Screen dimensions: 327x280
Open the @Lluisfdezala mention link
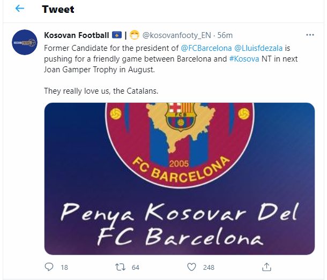(258, 48)
